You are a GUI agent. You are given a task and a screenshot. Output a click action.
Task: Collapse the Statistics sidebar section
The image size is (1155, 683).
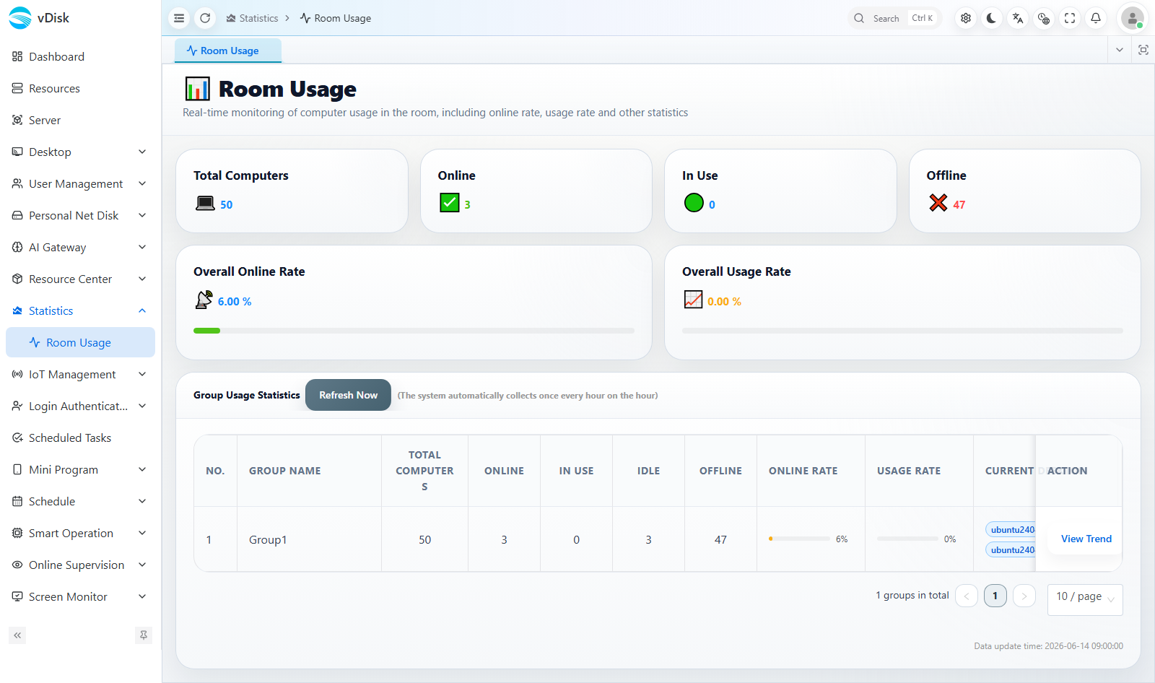point(80,310)
